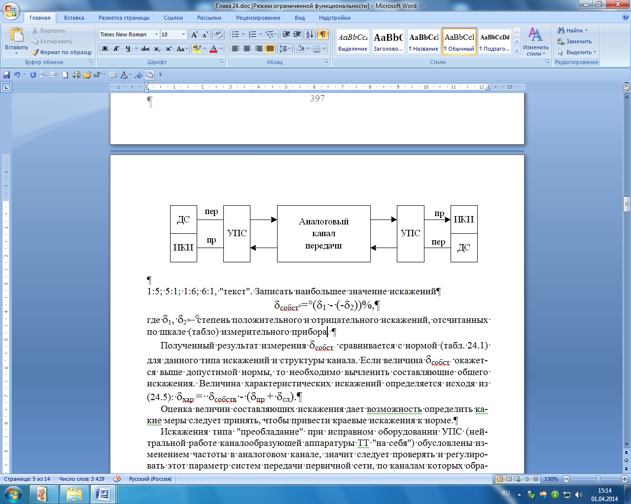Click the Русский (Россия) language indicator
The width and height of the screenshot is (631, 504).
coord(150,479)
